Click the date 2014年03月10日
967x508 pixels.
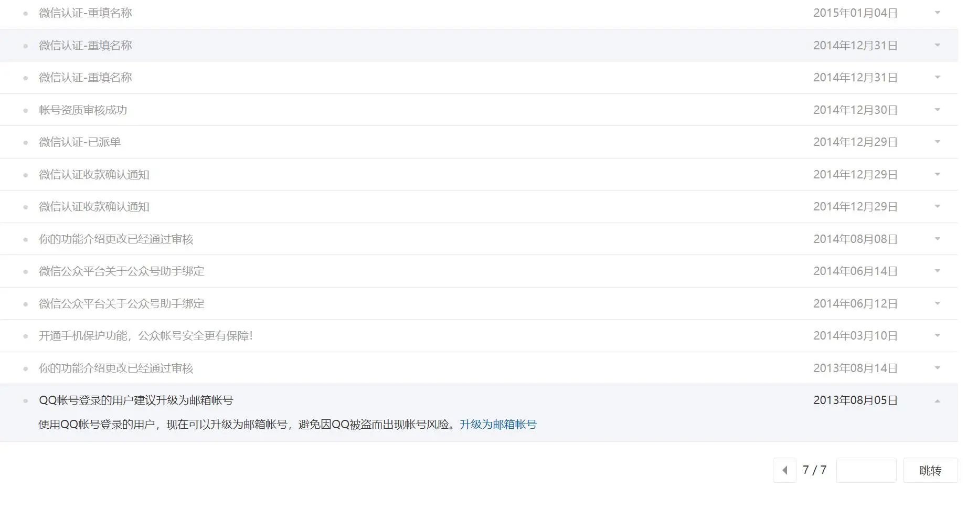[855, 336]
